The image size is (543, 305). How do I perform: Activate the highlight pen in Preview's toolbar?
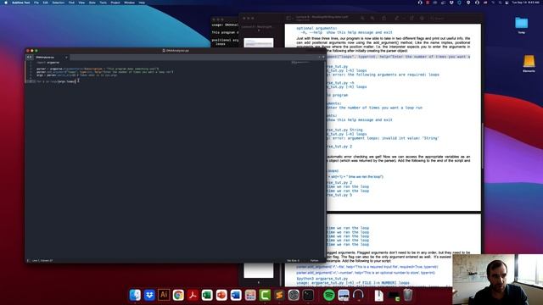[x=397, y=18]
